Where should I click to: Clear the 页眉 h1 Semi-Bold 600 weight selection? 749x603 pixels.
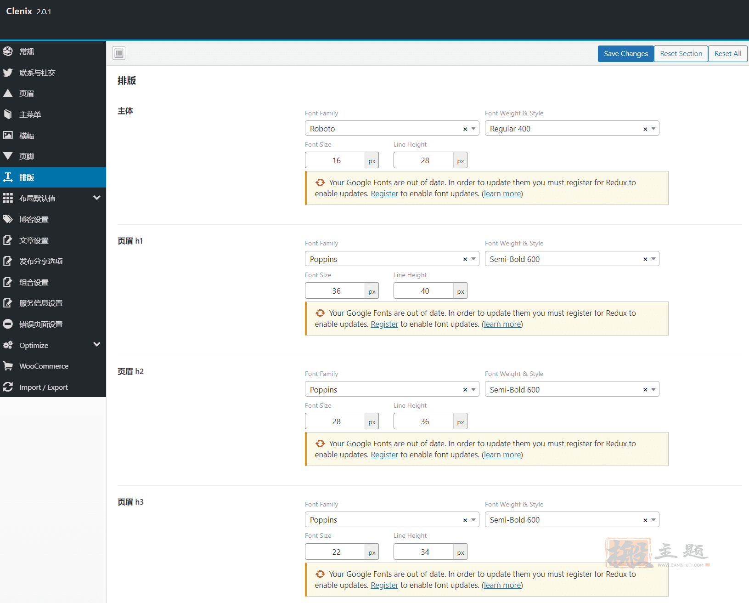(x=645, y=259)
